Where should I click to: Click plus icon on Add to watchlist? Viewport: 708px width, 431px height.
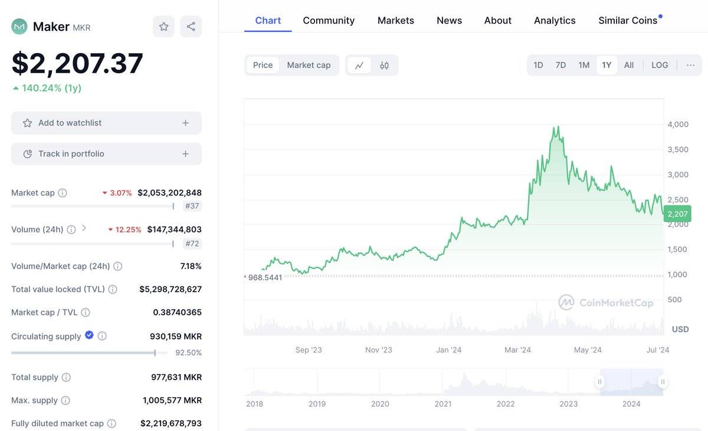pos(185,123)
